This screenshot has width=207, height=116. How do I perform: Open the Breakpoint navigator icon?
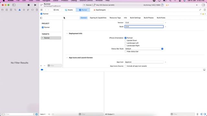click(x=32, y=10)
